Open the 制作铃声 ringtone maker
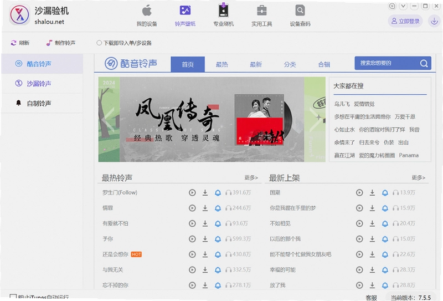This screenshot has height=301, width=443. (x=61, y=43)
